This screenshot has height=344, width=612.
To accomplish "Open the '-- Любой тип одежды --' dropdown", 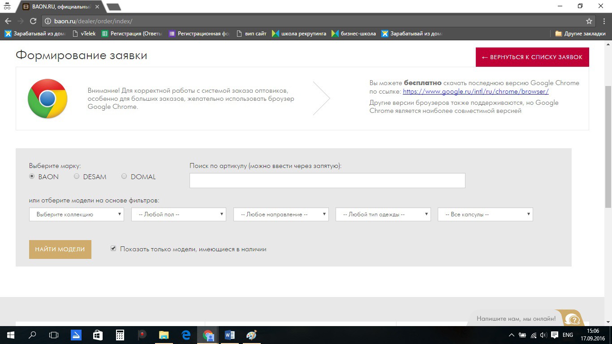I will (x=383, y=214).
